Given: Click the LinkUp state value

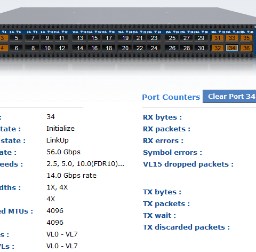Looking at the screenshot, I should tap(58, 140).
